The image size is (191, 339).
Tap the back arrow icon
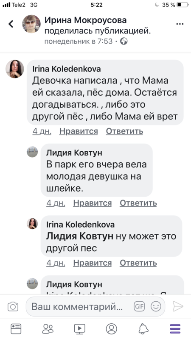point(11,24)
